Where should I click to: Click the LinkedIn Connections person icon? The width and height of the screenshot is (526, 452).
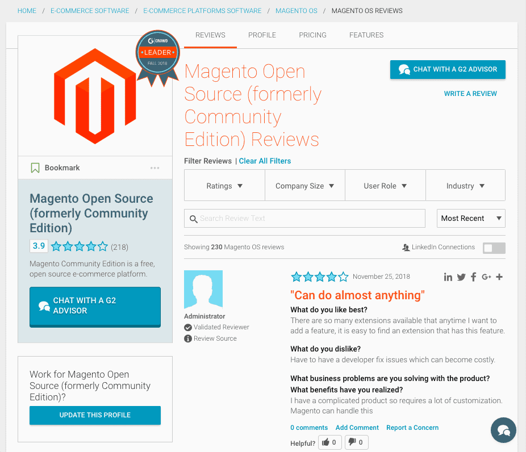(x=406, y=248)
